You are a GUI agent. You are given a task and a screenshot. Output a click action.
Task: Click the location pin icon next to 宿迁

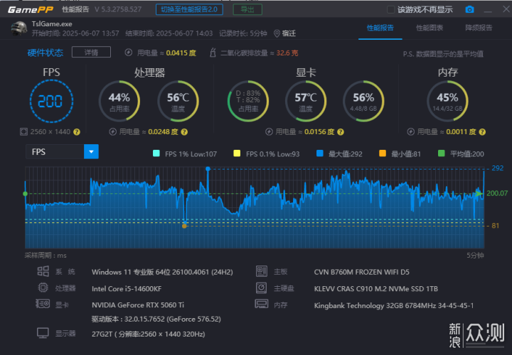coord(277,33)
